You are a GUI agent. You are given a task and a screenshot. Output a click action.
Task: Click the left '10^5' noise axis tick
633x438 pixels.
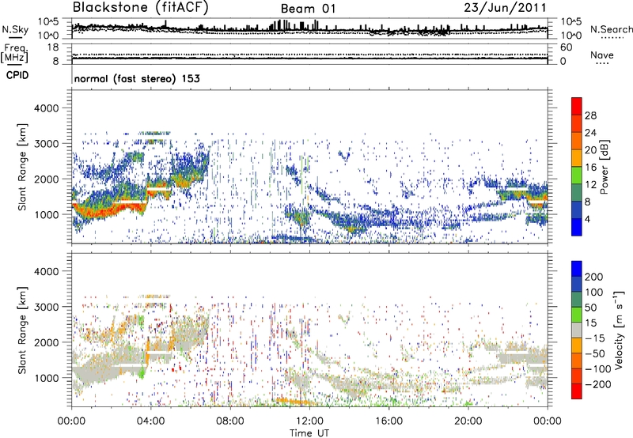coord(49,22)
